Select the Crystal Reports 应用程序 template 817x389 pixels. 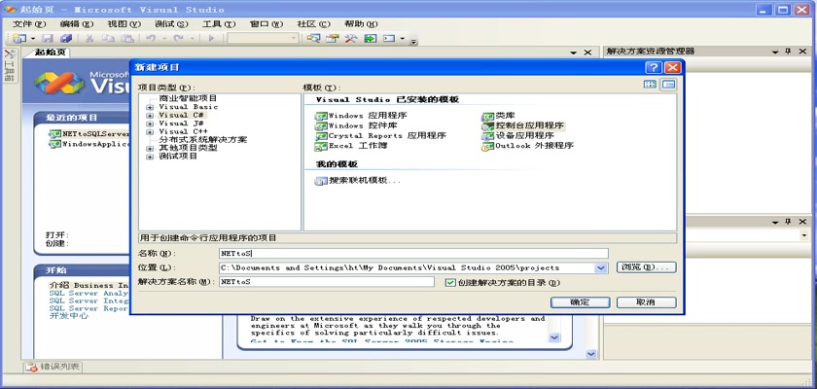tap(380, 135)
